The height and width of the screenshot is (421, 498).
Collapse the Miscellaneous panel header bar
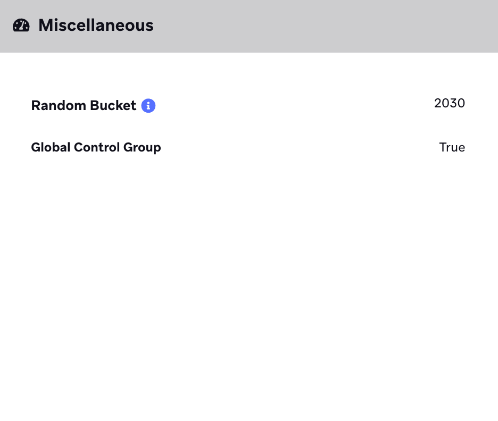click(x=249, y=26)
